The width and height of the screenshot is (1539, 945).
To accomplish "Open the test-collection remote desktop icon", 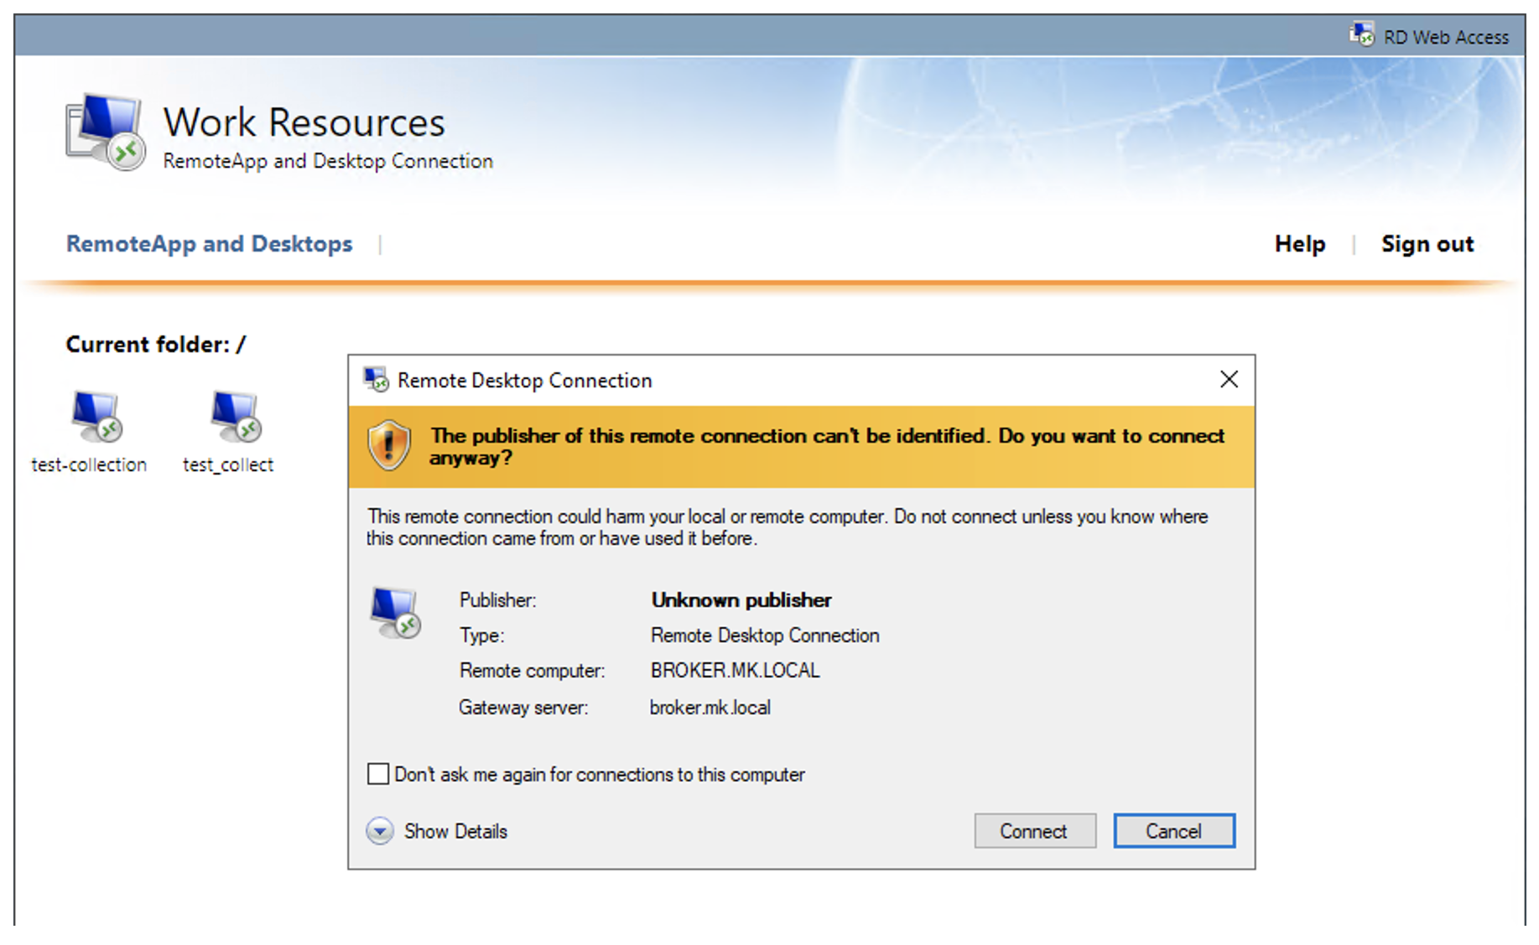I will click(x=96, y=417).
